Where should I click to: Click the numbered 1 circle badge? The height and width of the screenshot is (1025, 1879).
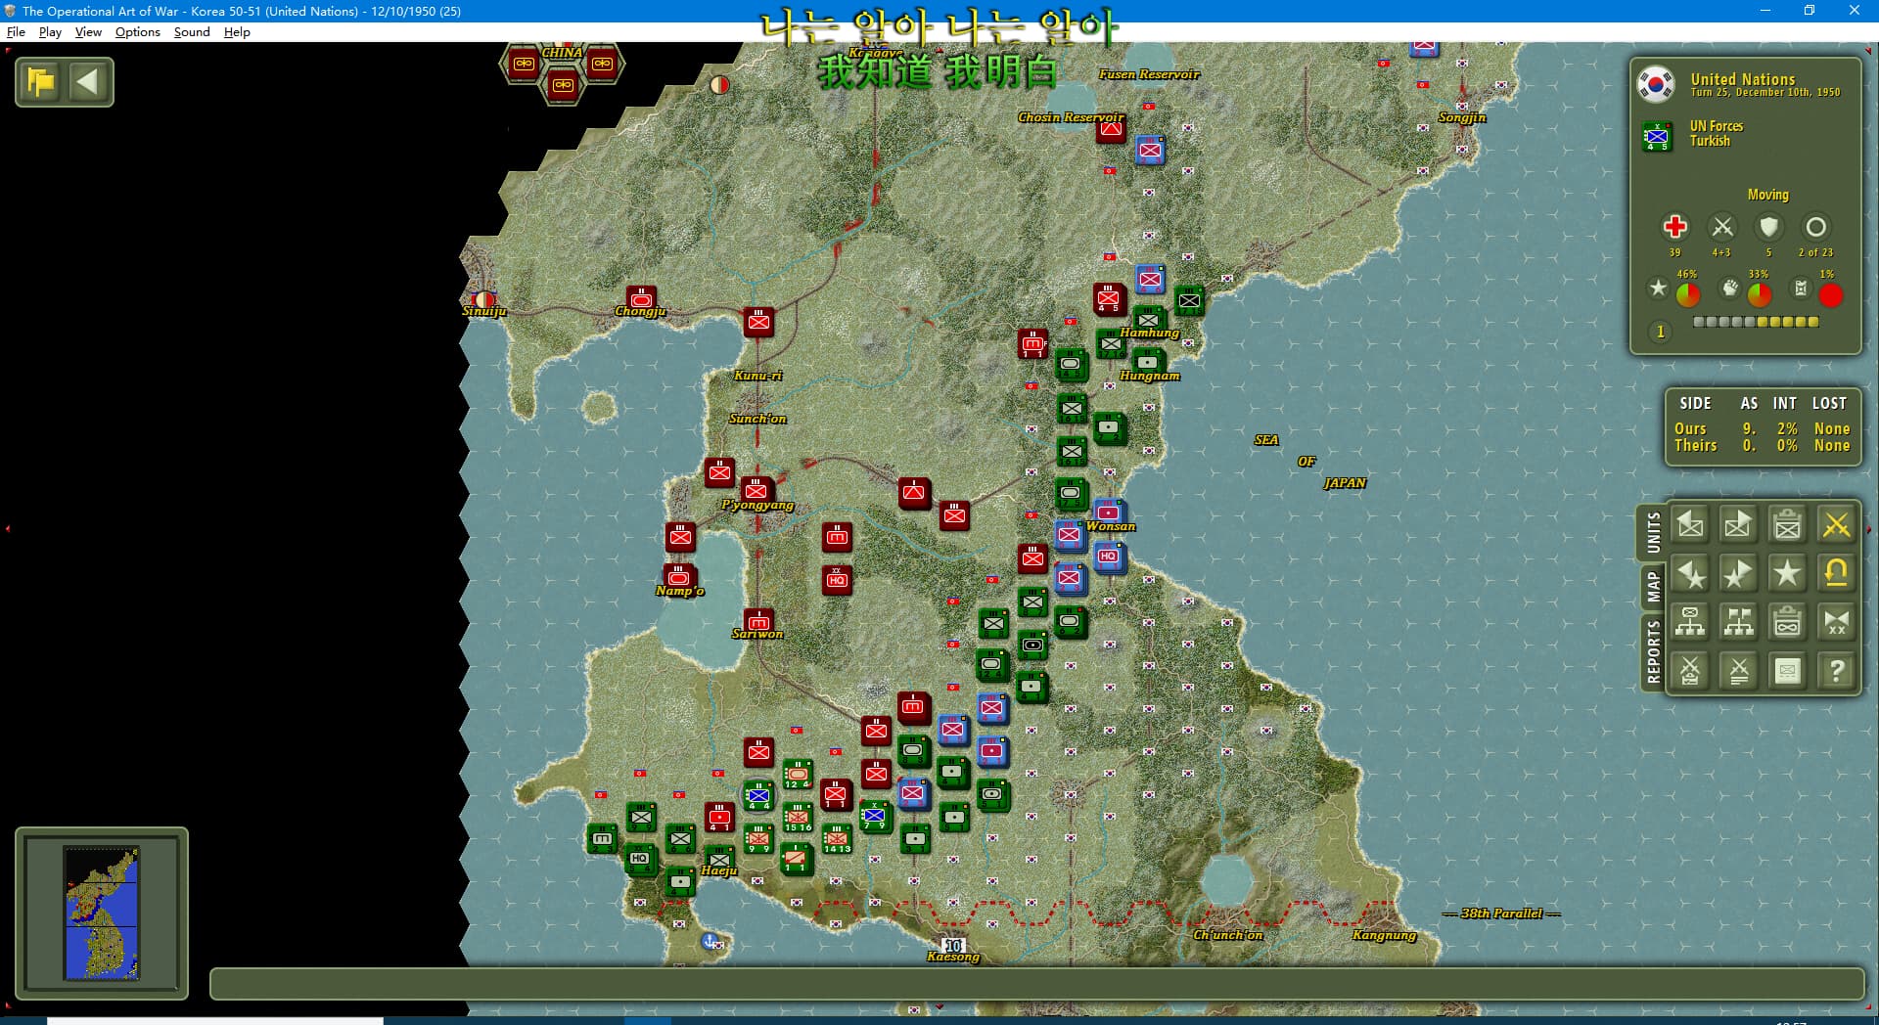click(1660, 332)
